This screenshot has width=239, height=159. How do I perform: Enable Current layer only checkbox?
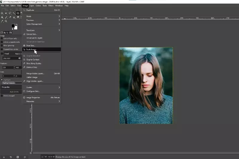tap(2, 38)
